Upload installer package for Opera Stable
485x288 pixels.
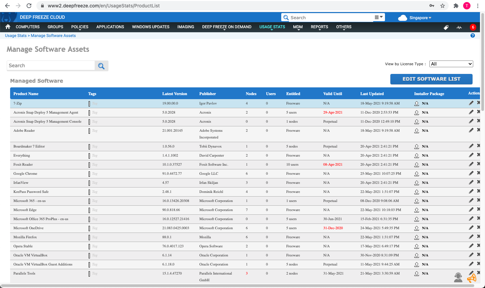click(x=417, y=246)
